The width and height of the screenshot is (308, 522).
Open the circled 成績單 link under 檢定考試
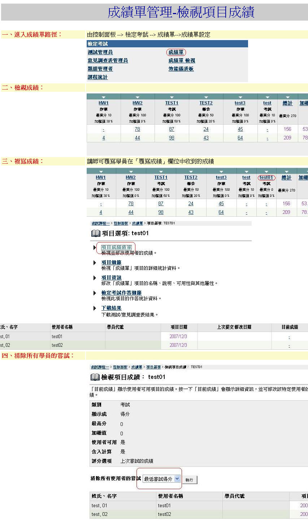(x=176, y=52)
